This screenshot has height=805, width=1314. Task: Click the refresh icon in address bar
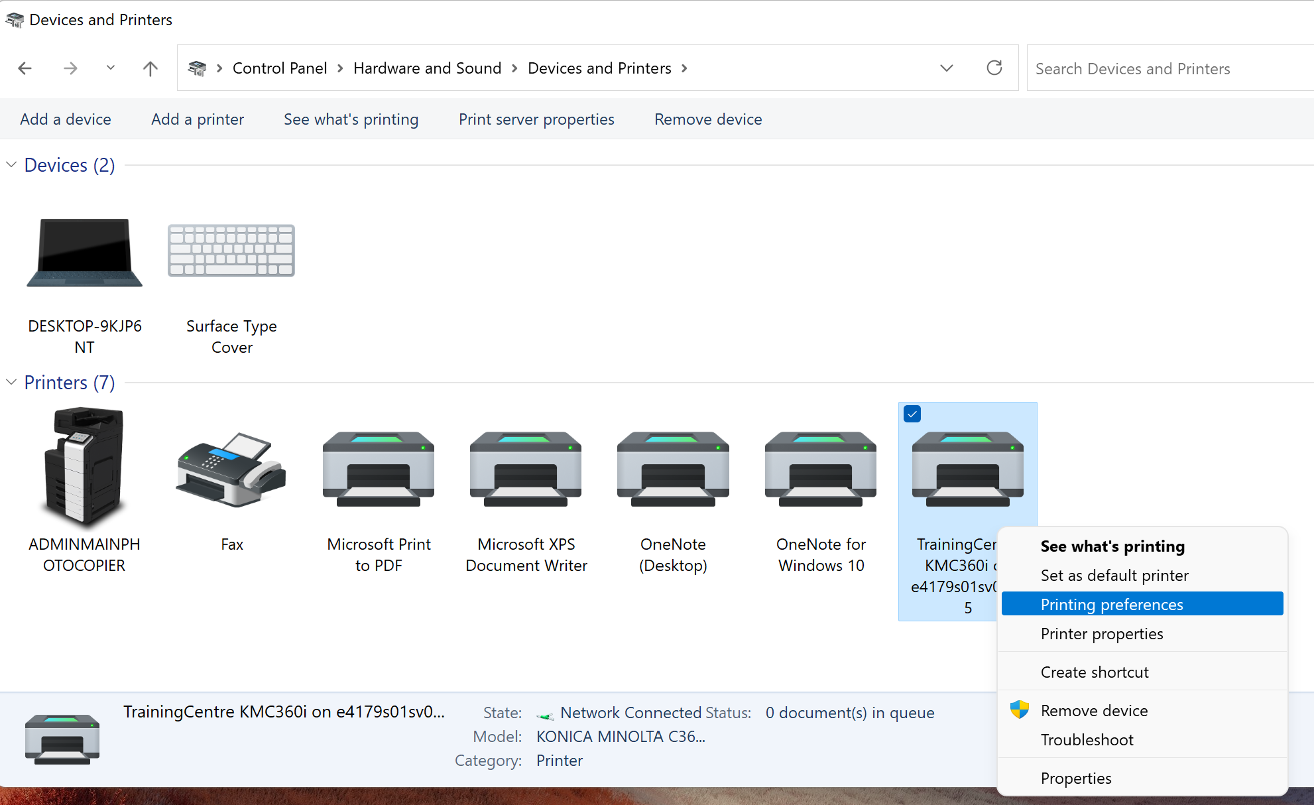994,68
